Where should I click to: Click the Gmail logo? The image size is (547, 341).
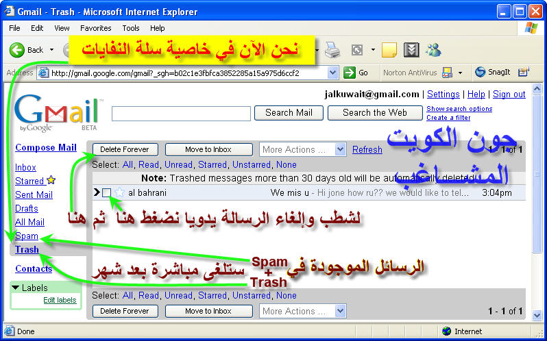[58, 113]
